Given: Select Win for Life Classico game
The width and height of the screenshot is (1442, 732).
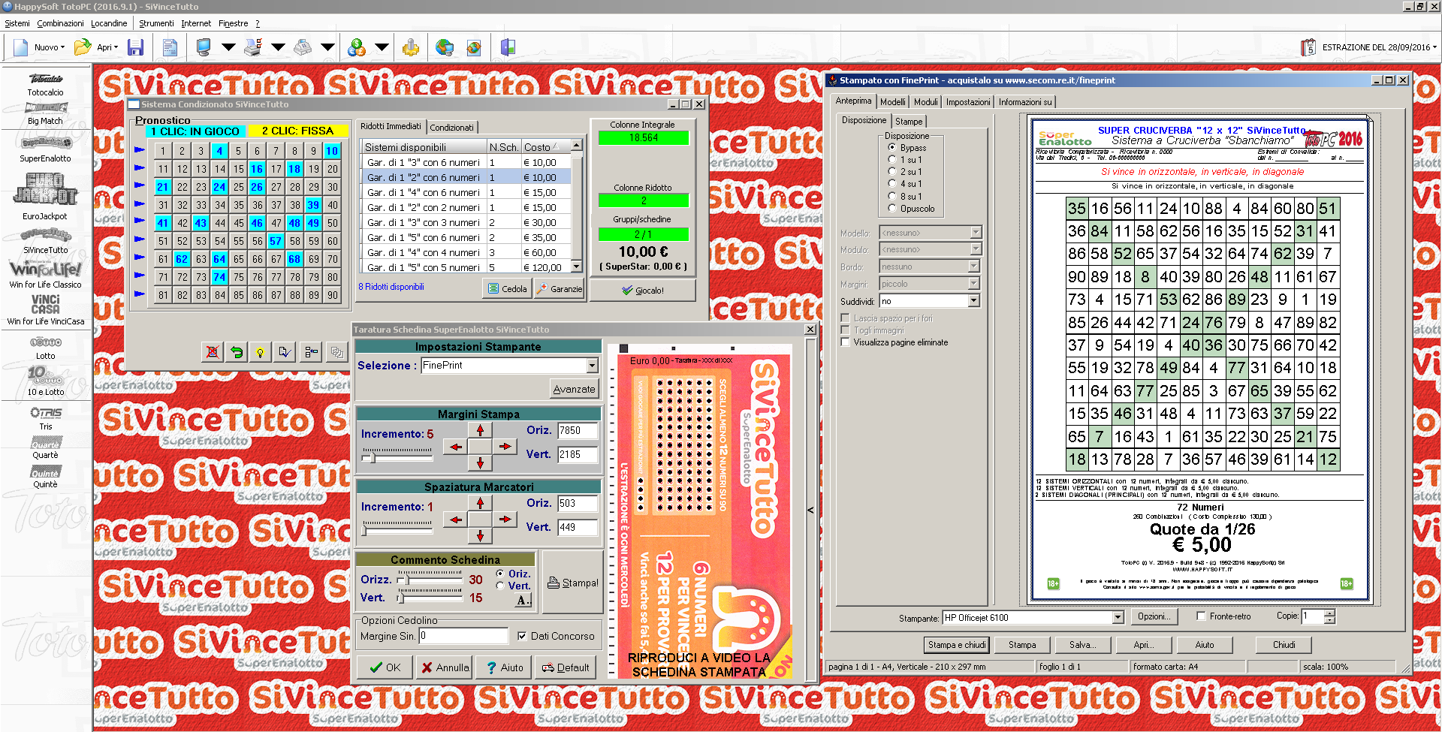Looking at the screenshot, I should 46,274.
